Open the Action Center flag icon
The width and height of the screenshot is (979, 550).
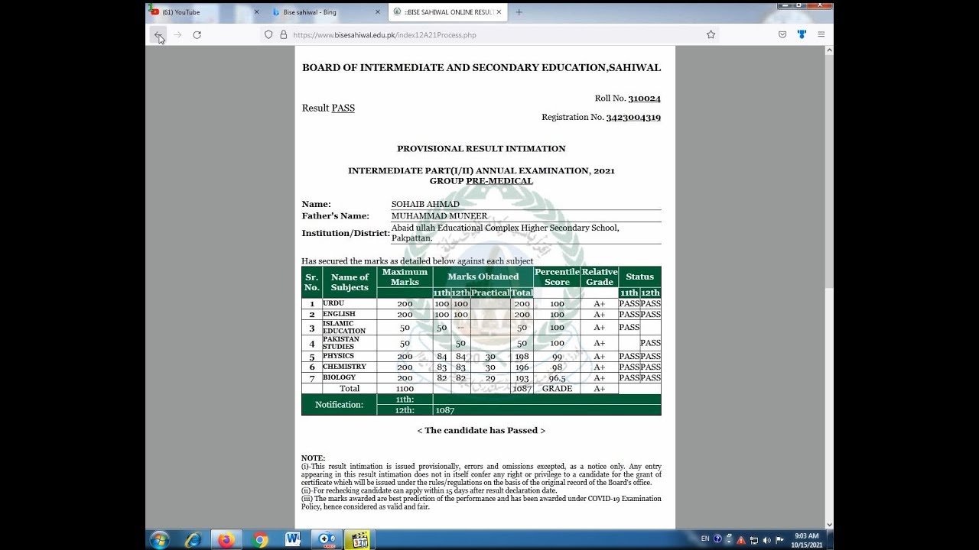point(779,540)
